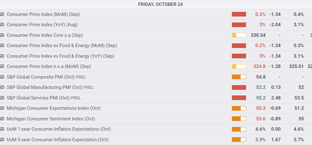Click the red volatility bar for S&P Global Services PMI
The height and width of the screenshot is (145, 312).
tap(239, 98)
